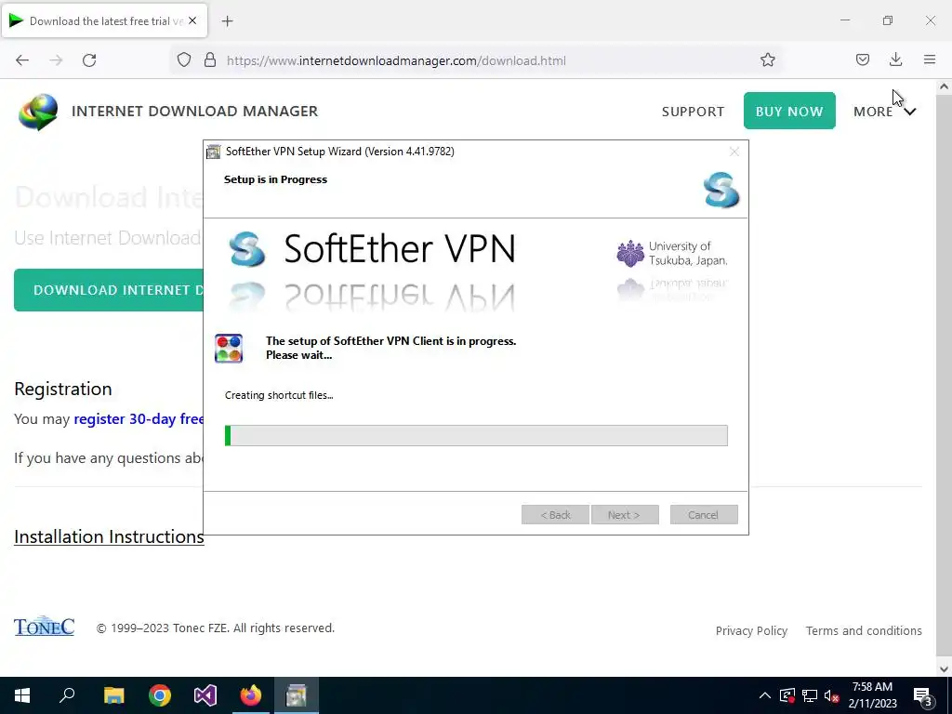Bookmark this page with the star
This screenshot has width=952, height=714.
pos(767,60)
